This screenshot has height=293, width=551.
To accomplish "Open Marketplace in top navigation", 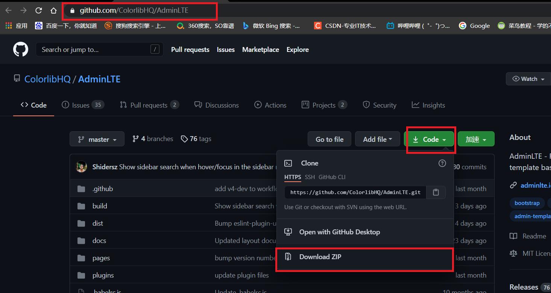I will pos(261,49).
